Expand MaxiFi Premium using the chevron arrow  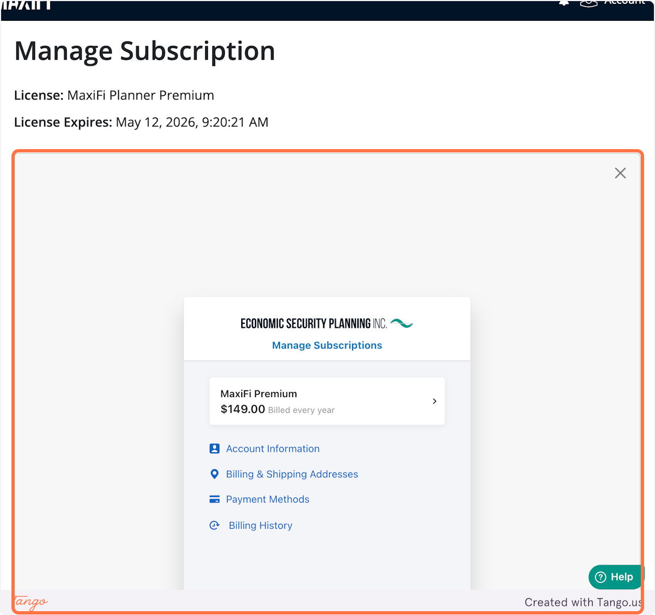click(434, 401)
